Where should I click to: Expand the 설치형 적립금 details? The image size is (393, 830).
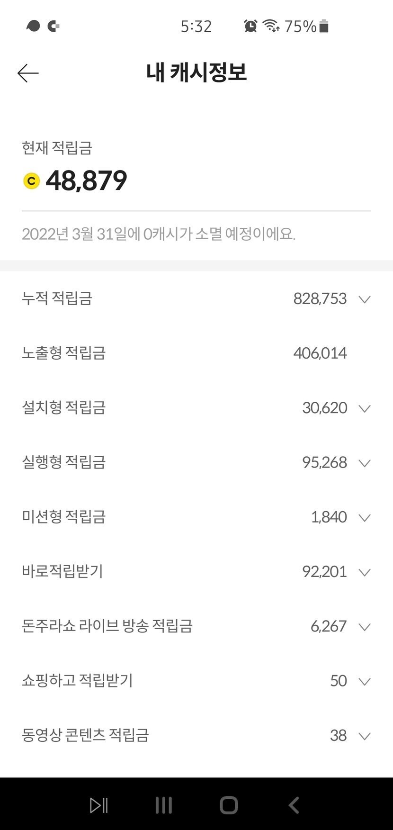click(364, 408)
